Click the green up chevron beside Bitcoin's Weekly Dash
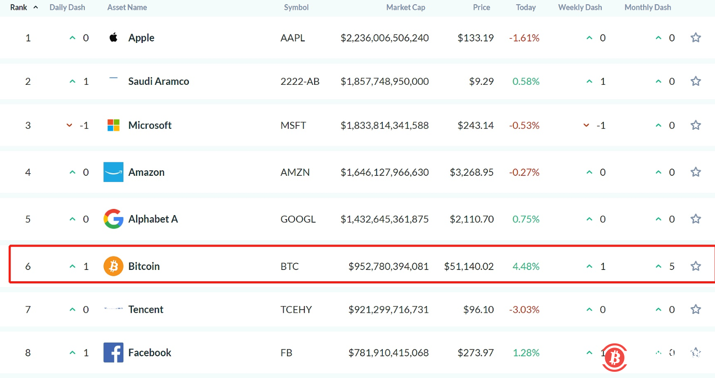This screenshot has height=378, width=715. point(589,266)
